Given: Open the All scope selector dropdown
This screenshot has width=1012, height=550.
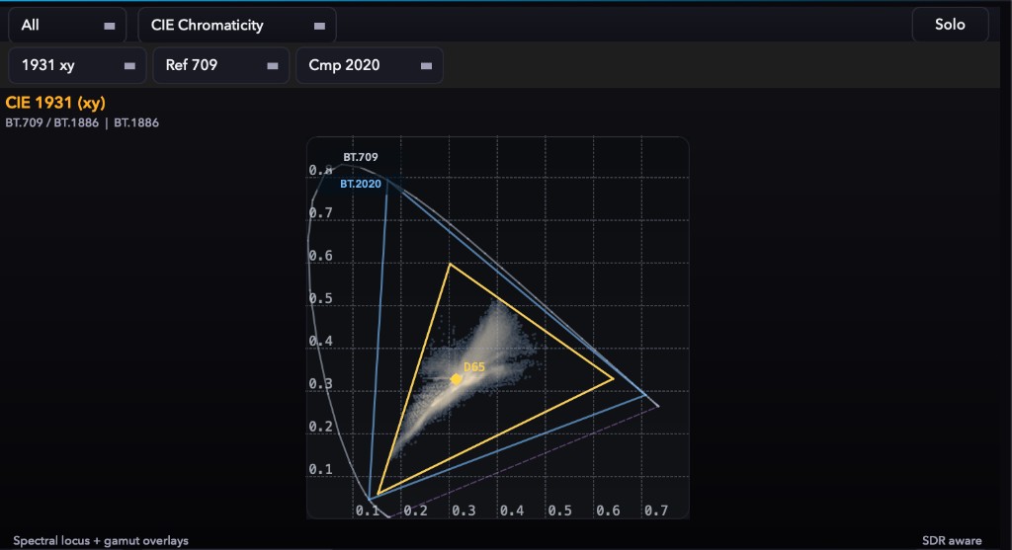Looking at the screenshot, I should tap(67, 25).
